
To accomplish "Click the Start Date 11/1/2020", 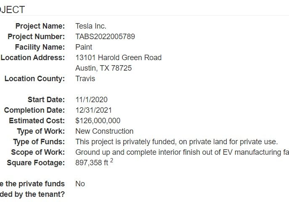I will [91, 100].
